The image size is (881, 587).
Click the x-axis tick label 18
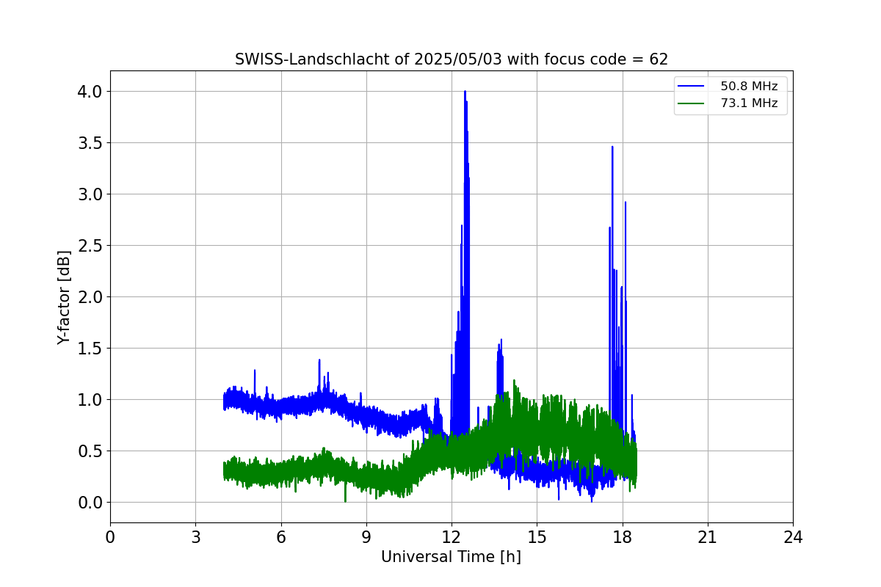click(x=622, y=537)
